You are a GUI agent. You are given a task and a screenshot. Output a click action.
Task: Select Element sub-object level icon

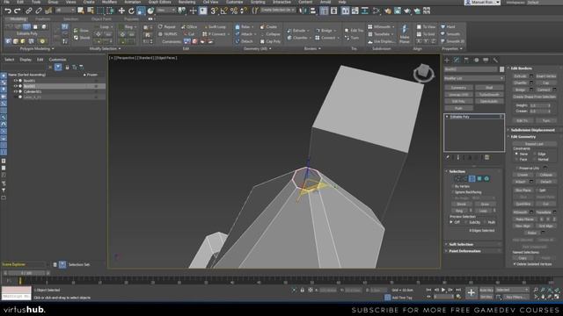coord(486,178)
